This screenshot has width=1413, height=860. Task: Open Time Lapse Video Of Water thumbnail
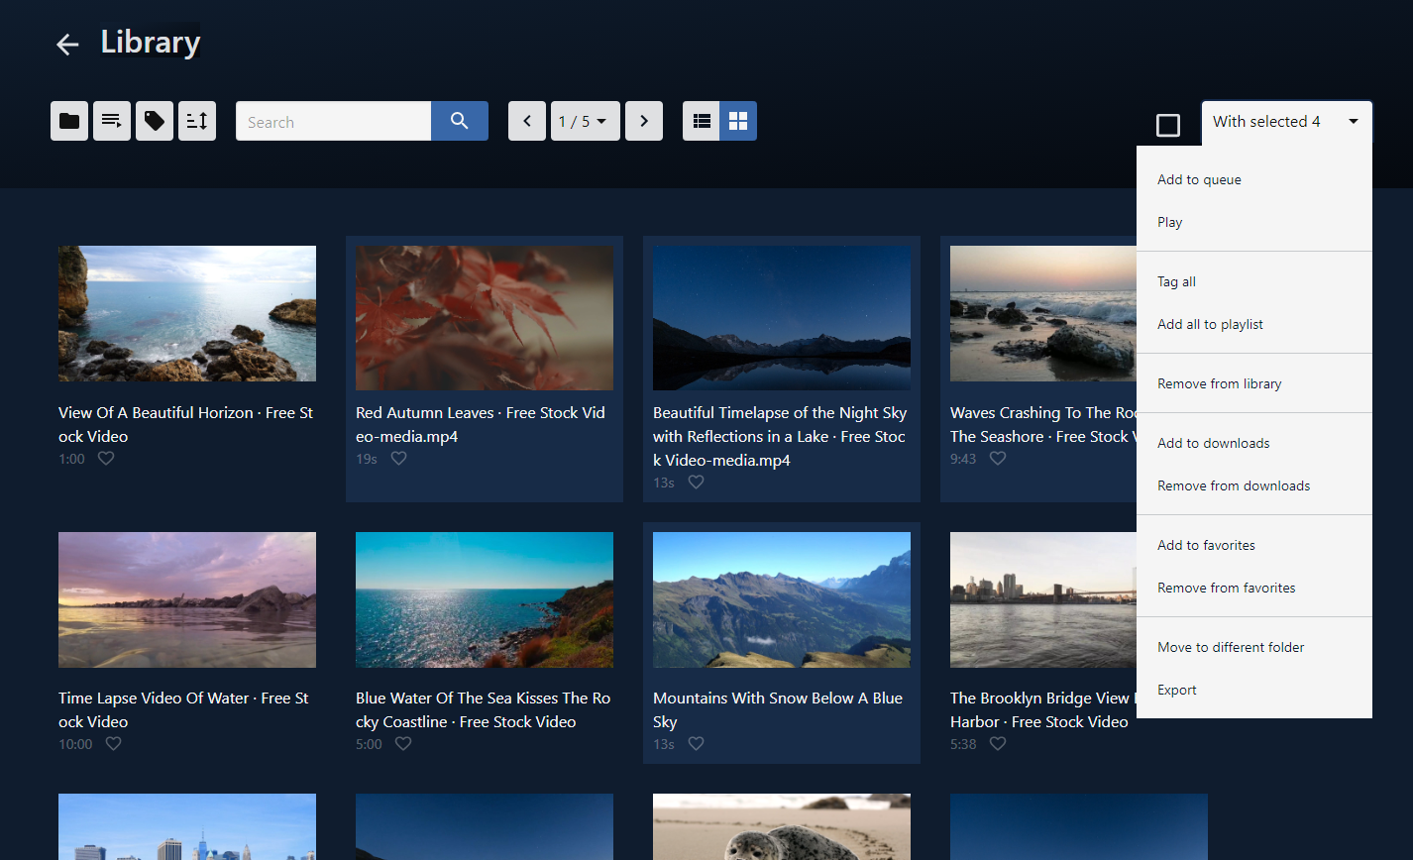tap(187, 599)
